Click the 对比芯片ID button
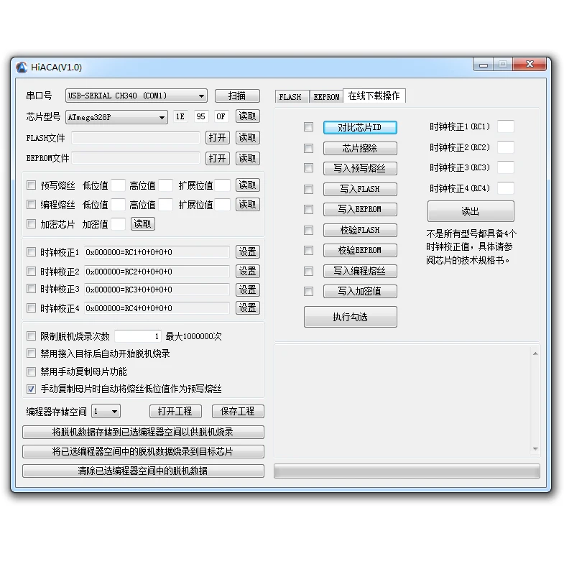This screenshot has width=564, height=564. point(360,127)
